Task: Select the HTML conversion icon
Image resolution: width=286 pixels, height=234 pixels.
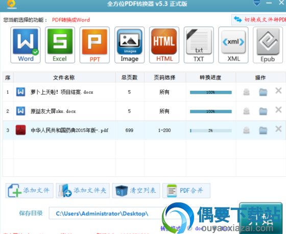Action: (164, 45)
